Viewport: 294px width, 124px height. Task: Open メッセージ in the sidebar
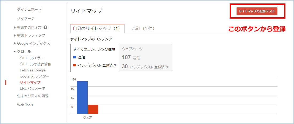tap(26, 18)
